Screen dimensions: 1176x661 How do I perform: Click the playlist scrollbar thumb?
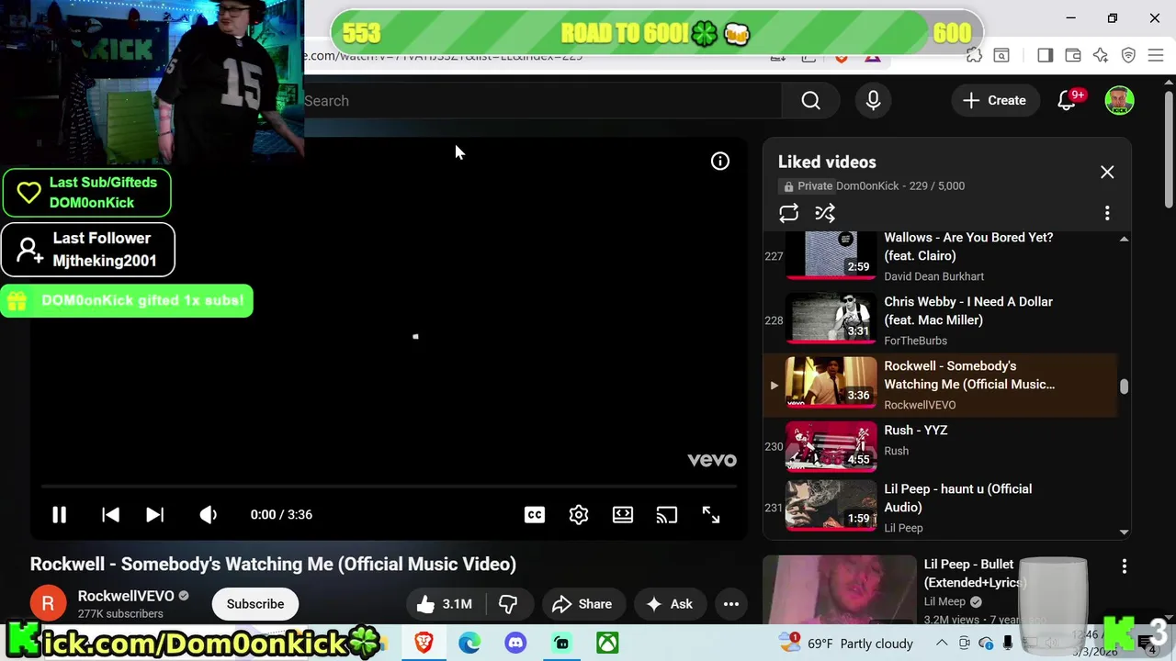click(1124, 387)
